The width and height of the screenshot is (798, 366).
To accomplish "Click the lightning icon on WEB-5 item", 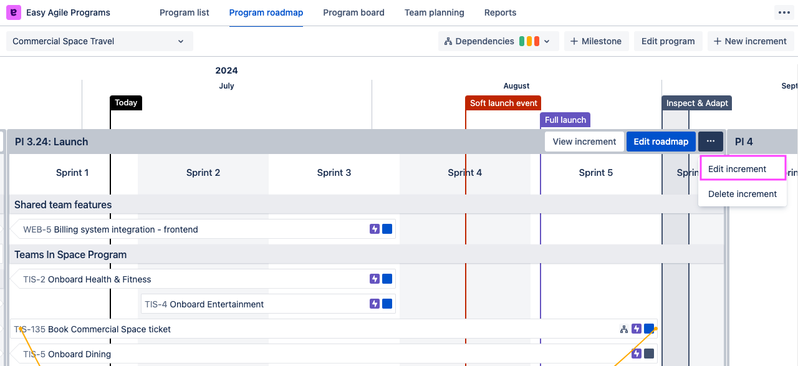I will tap(375, 229).
